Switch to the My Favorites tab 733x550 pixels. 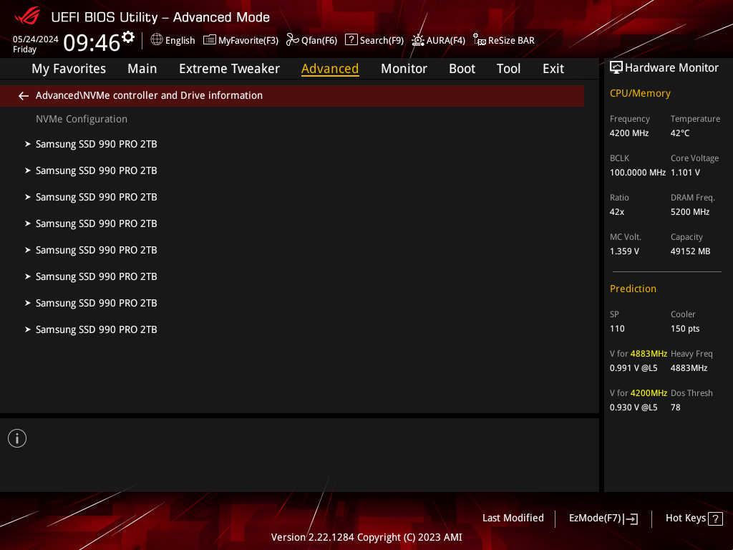coord(69,69)
